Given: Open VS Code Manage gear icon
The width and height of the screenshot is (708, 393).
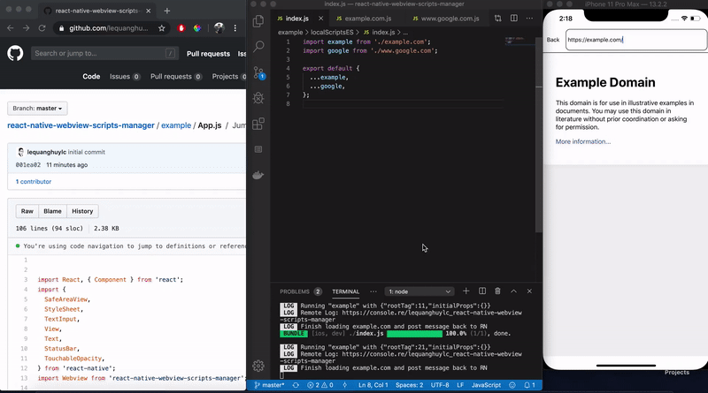Looking at the screenshot, I should tap(258, 366).
